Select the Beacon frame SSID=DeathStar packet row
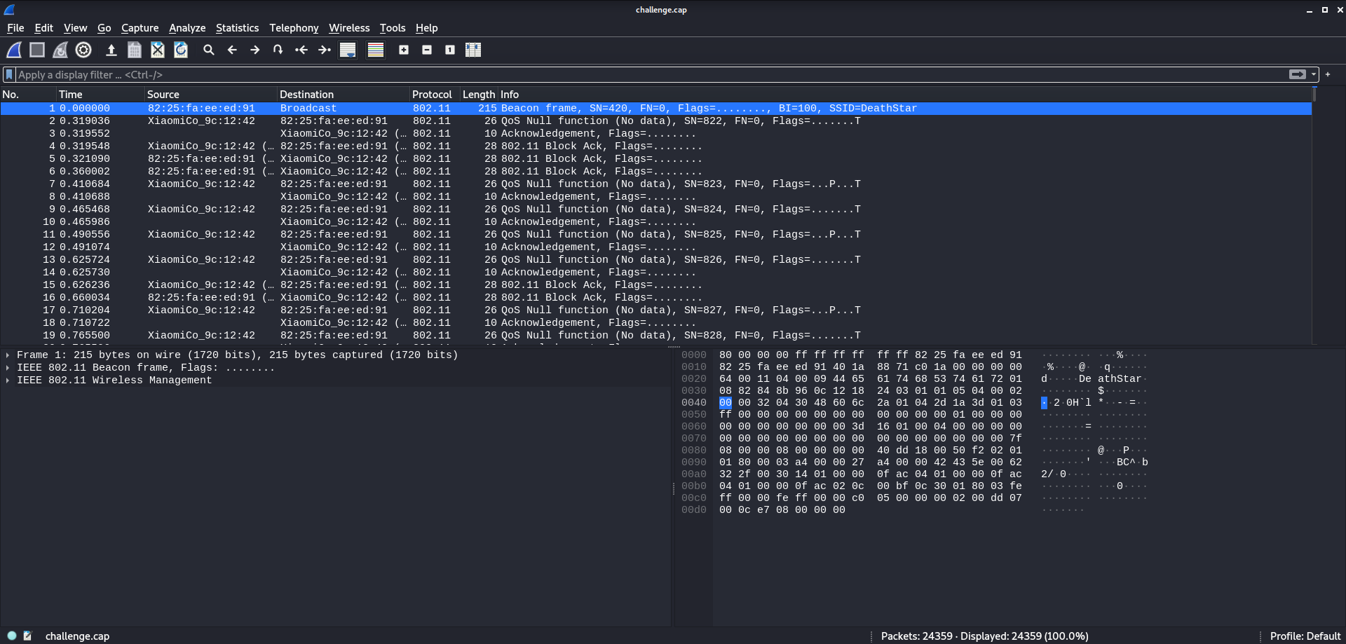 pyautogui.click(x=655, y=108)
